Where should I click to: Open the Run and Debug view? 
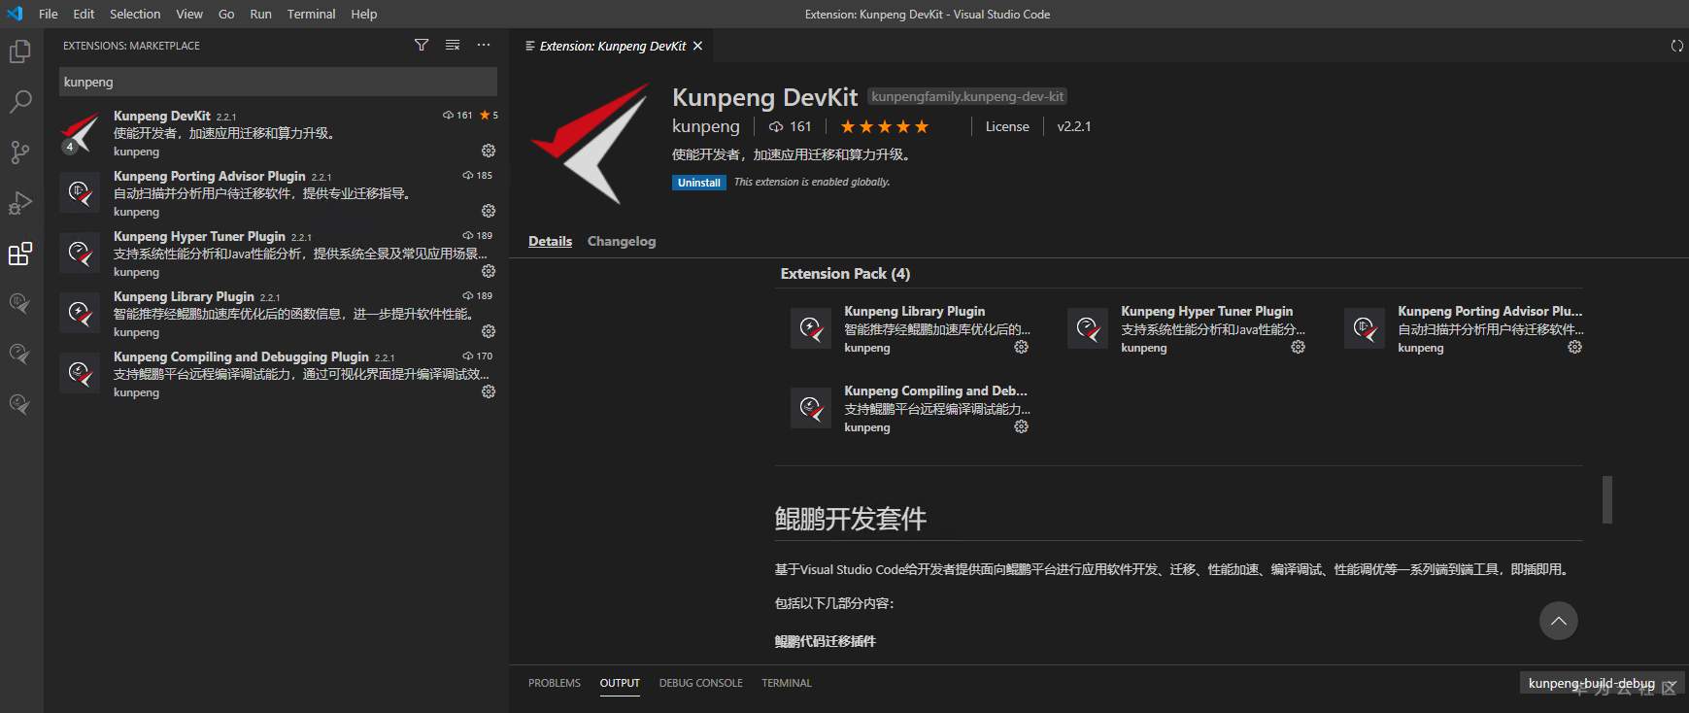[20, 203]
